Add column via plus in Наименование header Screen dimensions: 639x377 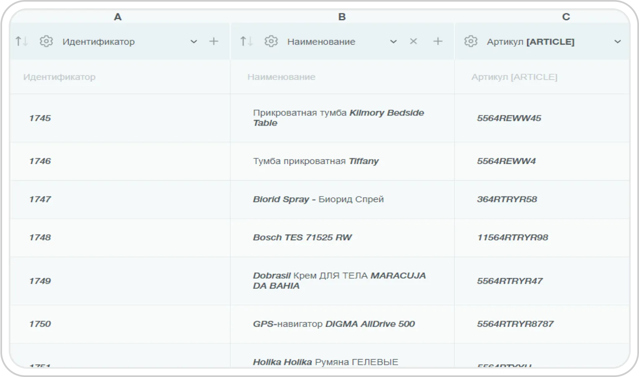(438, 41)
